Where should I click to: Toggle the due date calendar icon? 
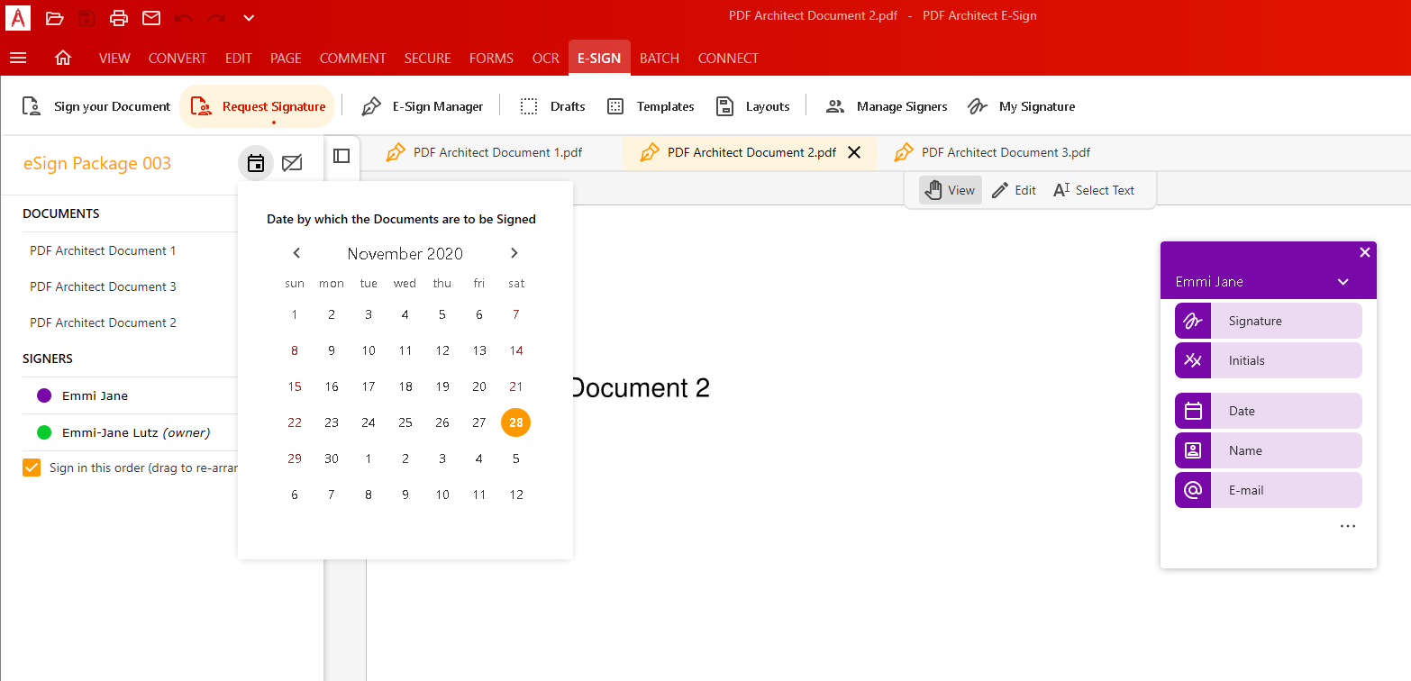coord(256,163)
